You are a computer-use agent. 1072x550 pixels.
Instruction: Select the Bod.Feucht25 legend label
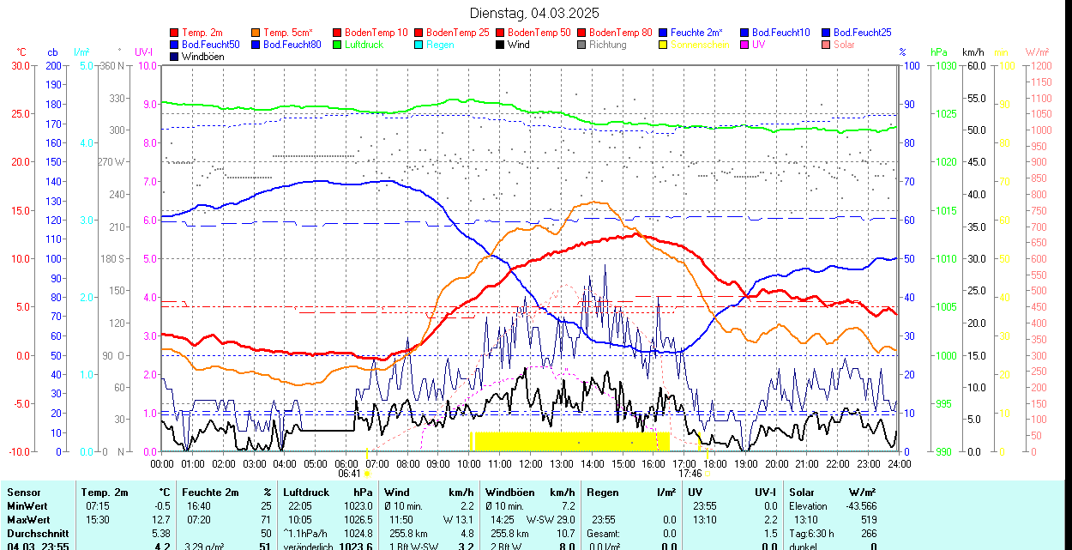(862, 33)
